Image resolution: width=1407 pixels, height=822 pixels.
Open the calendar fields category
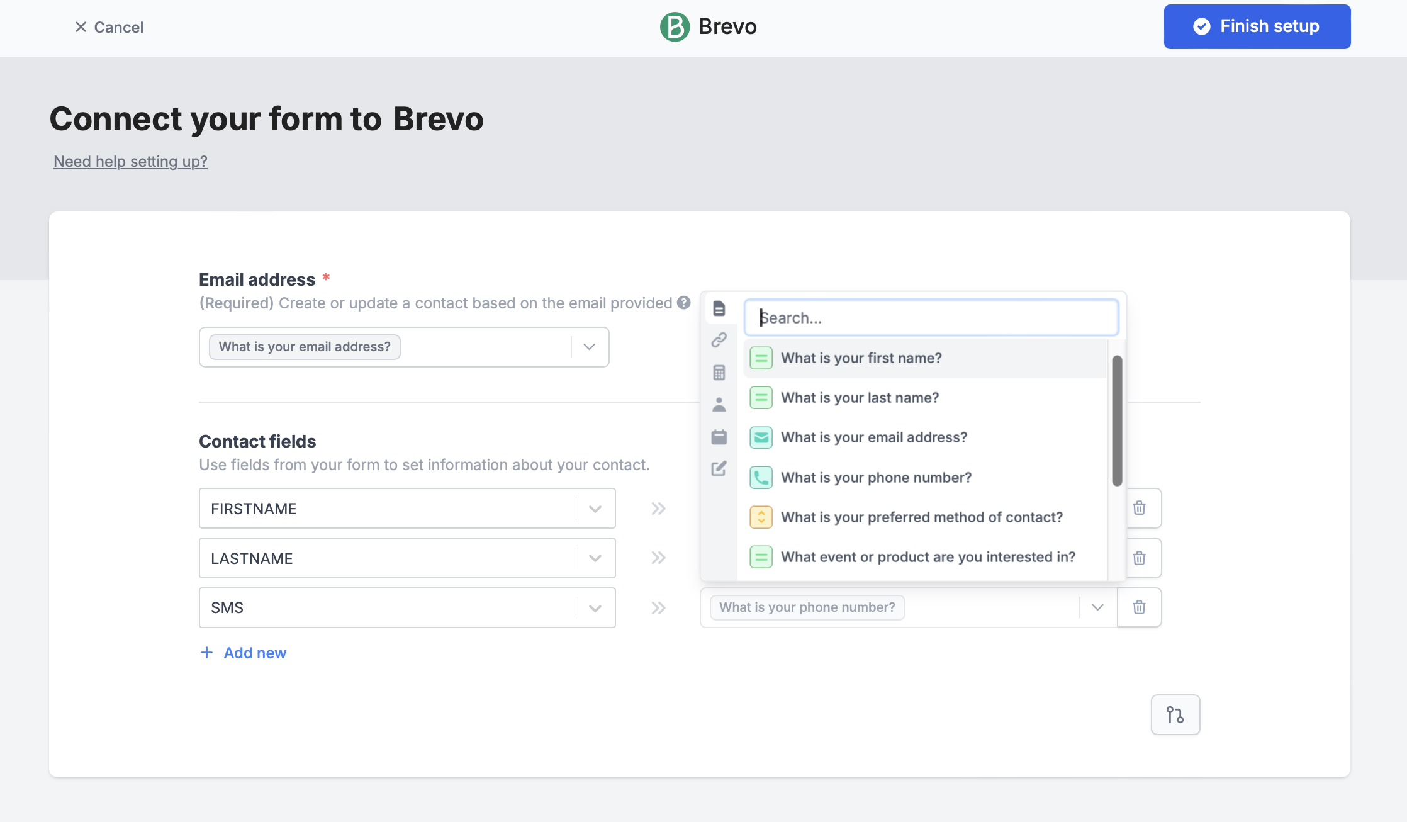click(719, 437)
